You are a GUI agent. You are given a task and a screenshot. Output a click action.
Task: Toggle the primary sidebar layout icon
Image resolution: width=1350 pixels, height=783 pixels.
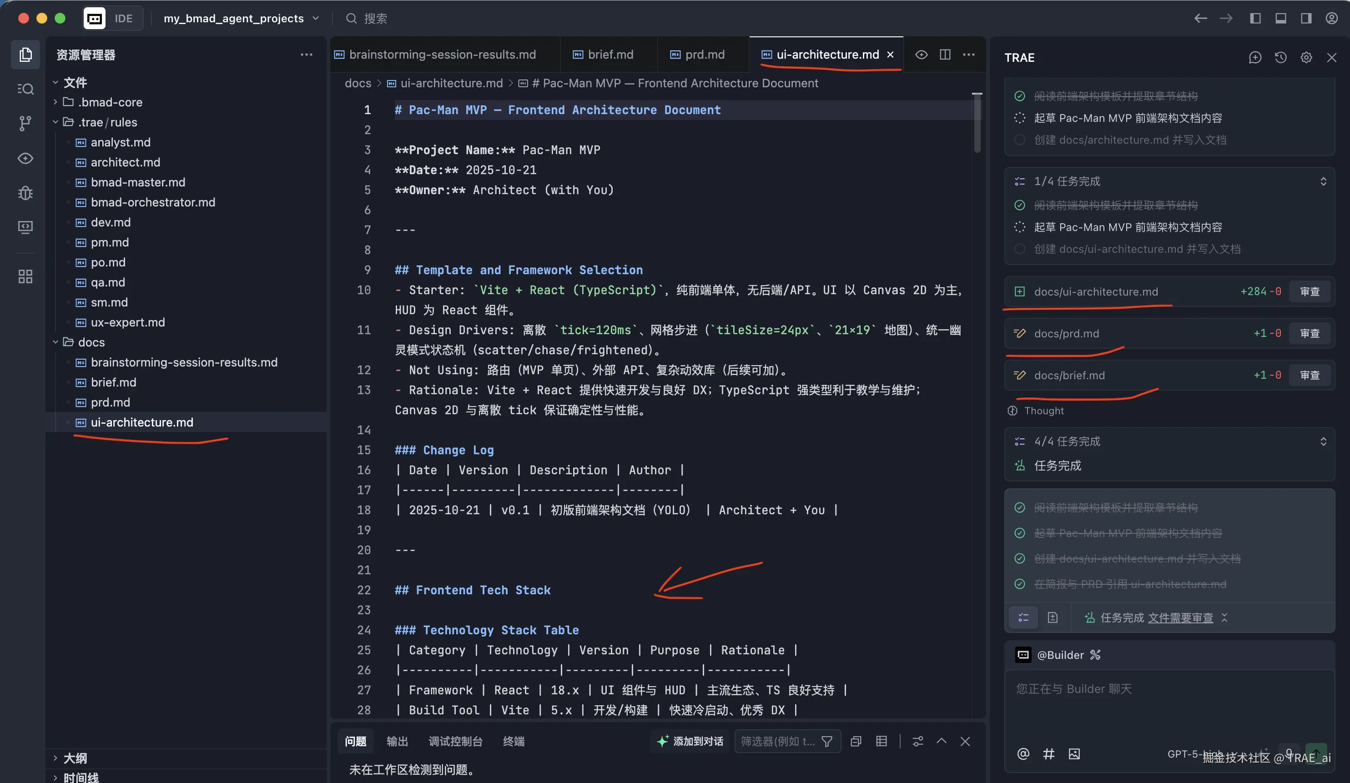point(1254,18)
